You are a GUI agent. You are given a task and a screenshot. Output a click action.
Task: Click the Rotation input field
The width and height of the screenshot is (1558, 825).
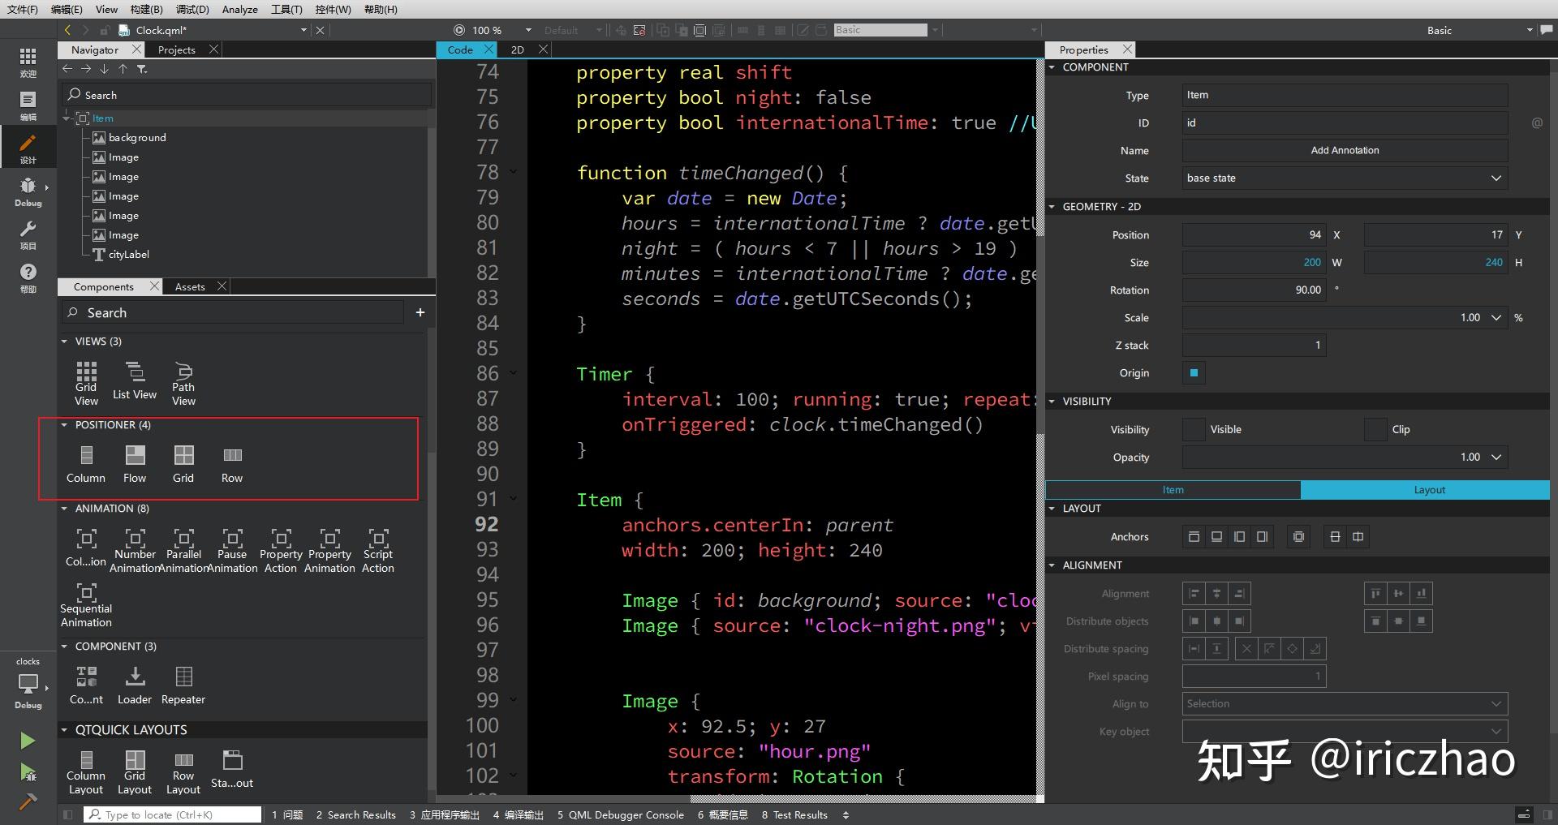1254,290
